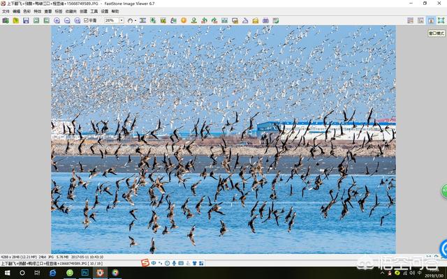Open the zoom percentage dropdown arrow
Image resolution: width=447 pixels, height=279 pixels.
coord(122,20)
